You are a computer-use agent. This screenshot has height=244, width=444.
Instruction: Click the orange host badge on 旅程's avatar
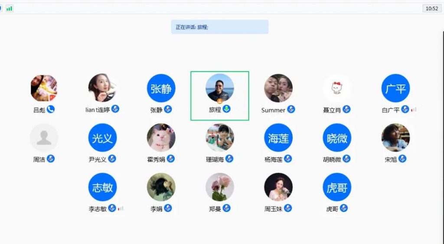[x=220, y=101]
